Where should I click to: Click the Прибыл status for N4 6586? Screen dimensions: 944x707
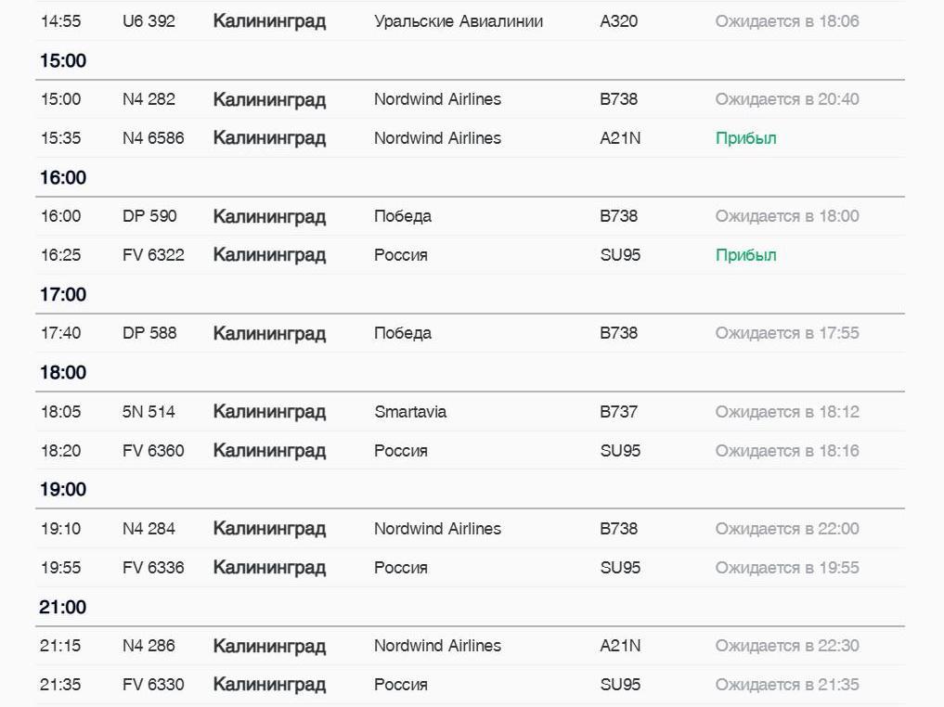[x=745, y=138]
